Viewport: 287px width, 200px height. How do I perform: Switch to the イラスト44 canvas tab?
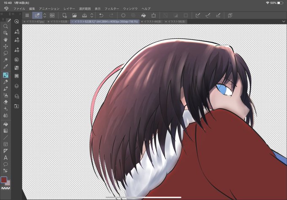152,21
